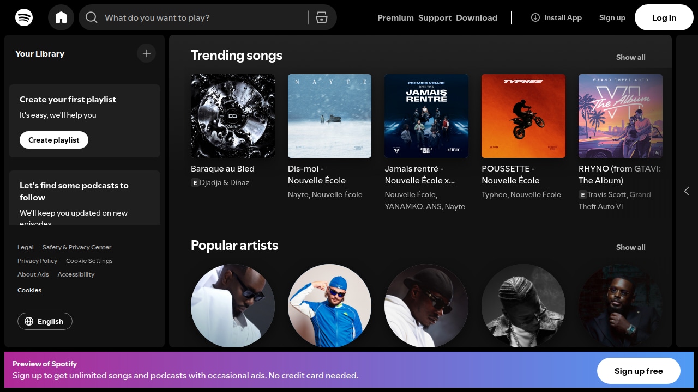Screen dimensions: 698x392
Task: Expand right side panel with chevron arrow
Action: 687,191
